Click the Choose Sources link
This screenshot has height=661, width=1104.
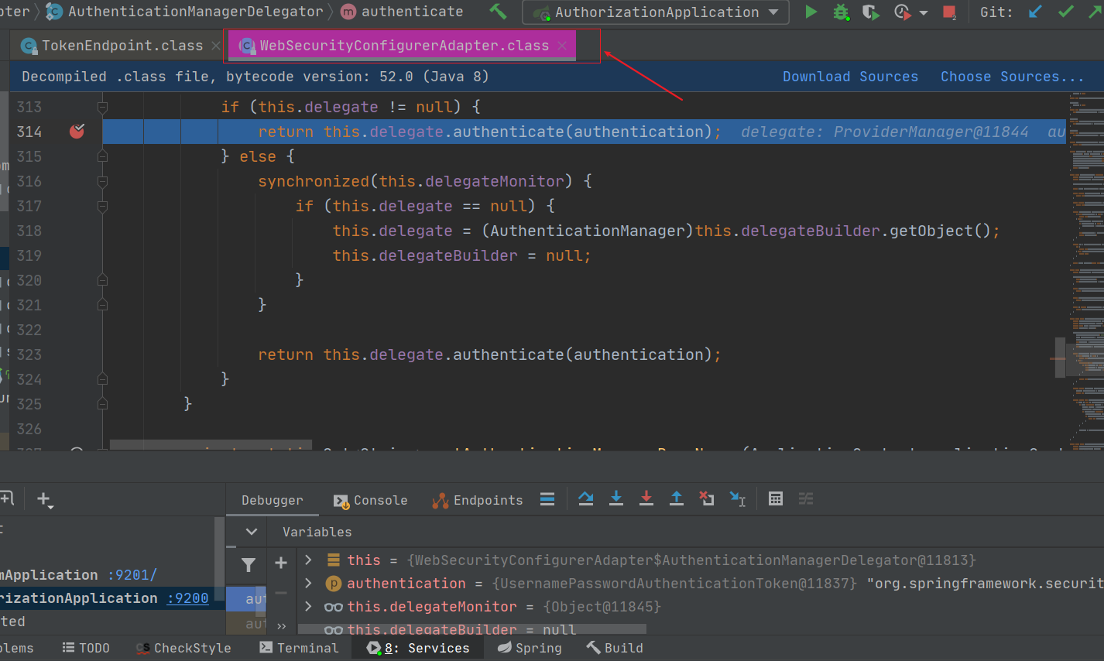(x=1011, y=77)
